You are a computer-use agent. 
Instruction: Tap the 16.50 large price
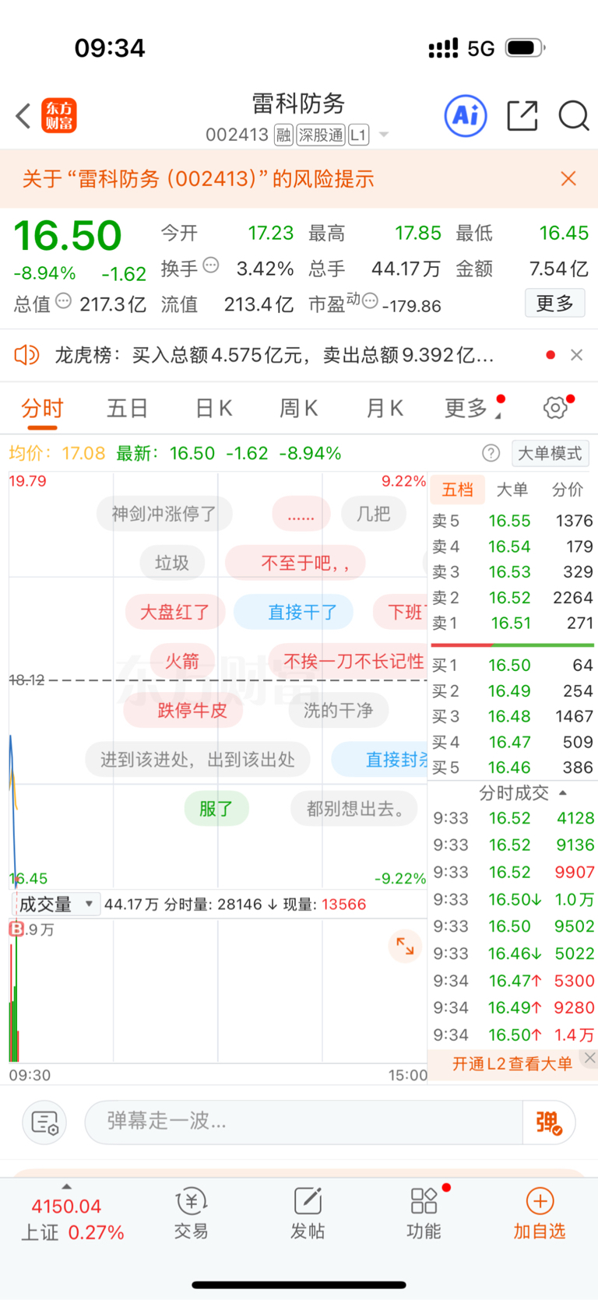pyautogui.click(x=68, y=236)
